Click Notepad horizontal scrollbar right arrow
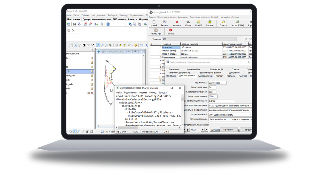The image size is (318, 178). point(180,128)
